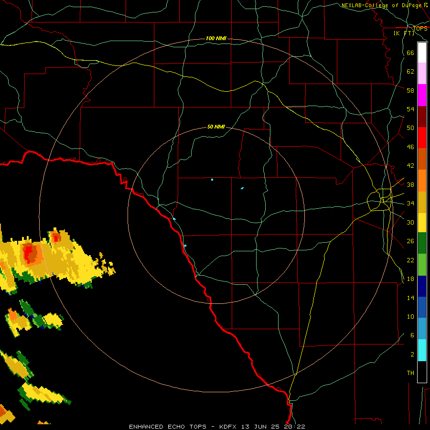Click the legend value 34

pyautogui.click(x=410, y=204)
